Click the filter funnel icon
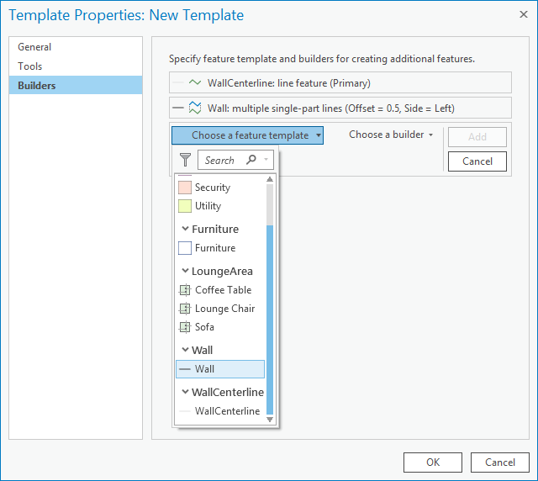The image size is (538, 481). tap(185, 160)
